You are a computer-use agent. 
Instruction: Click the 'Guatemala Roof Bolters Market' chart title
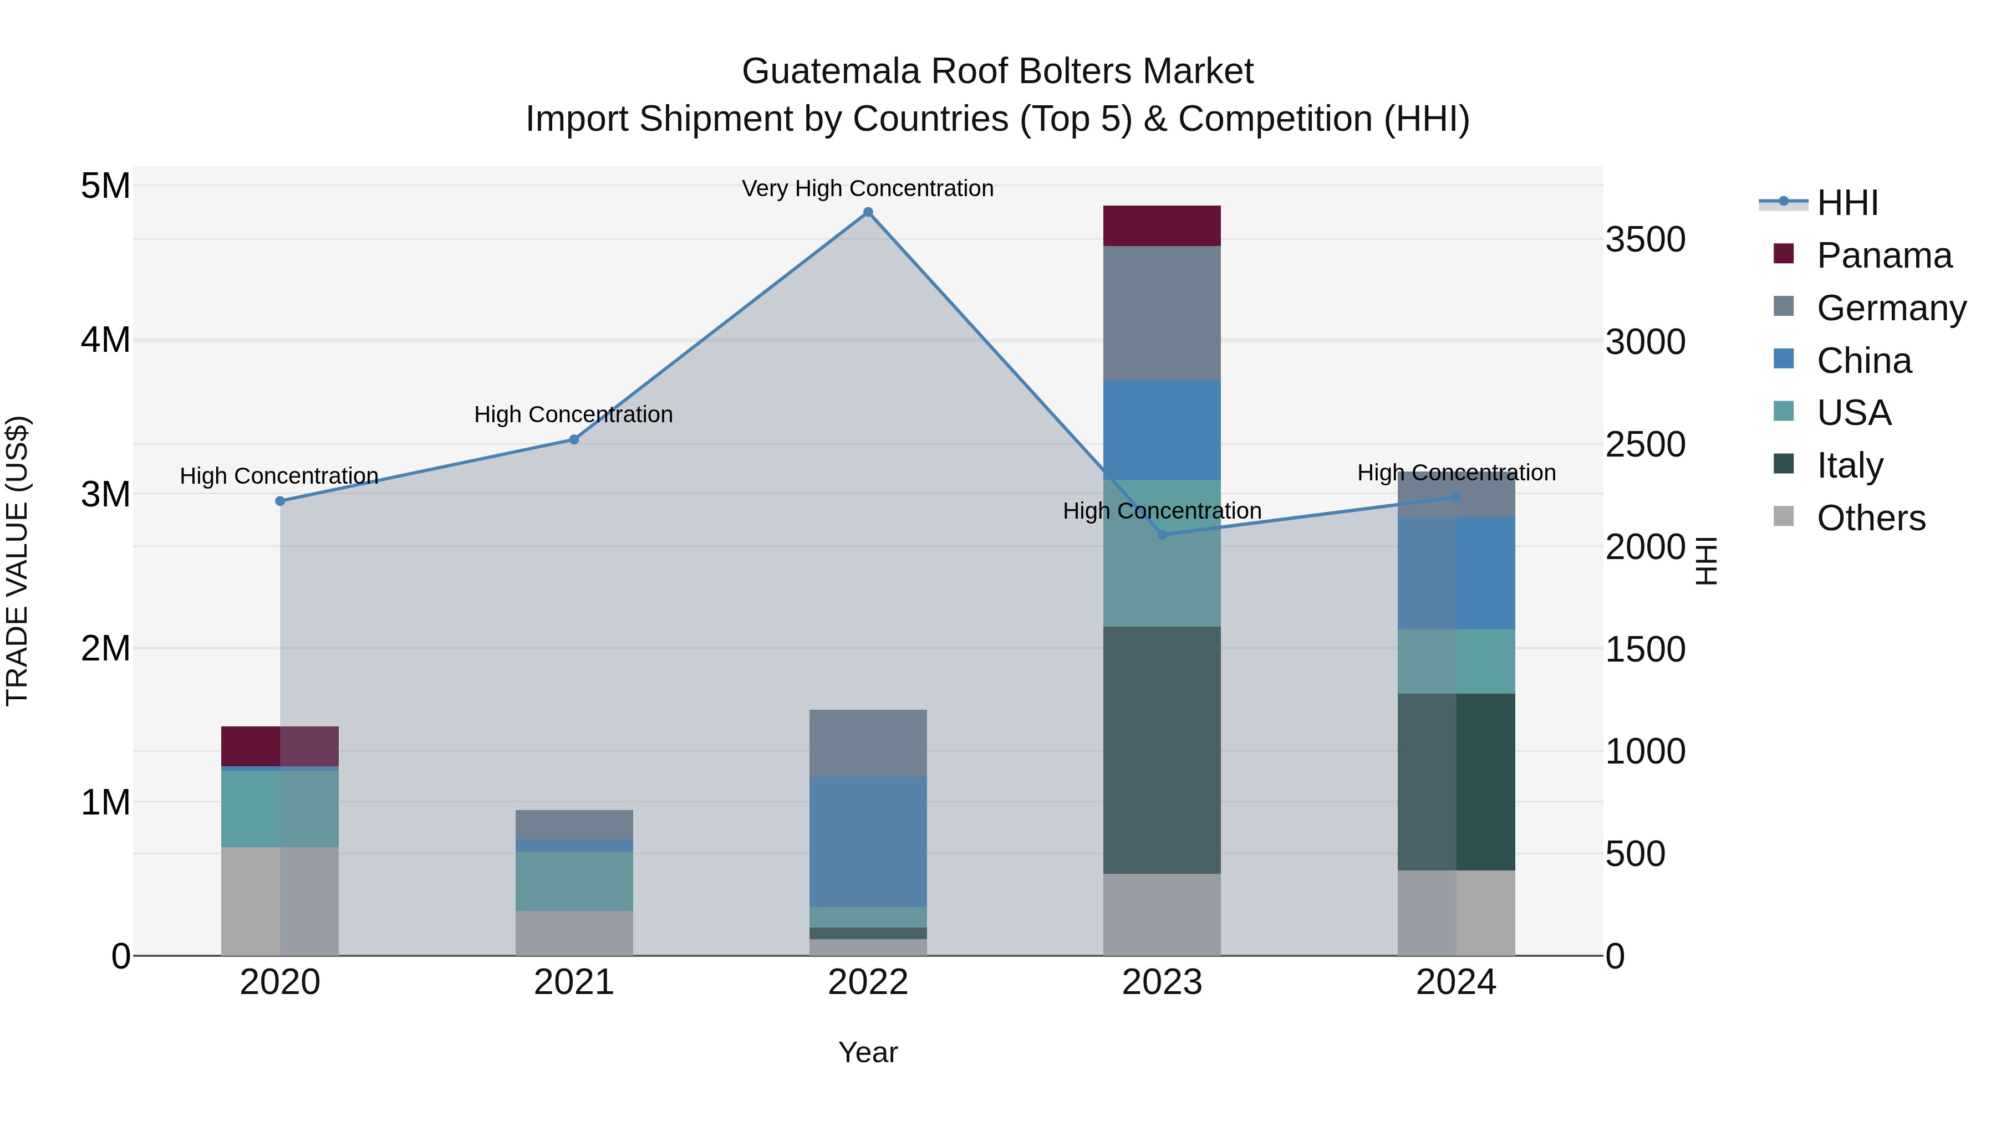click(997, 71)
